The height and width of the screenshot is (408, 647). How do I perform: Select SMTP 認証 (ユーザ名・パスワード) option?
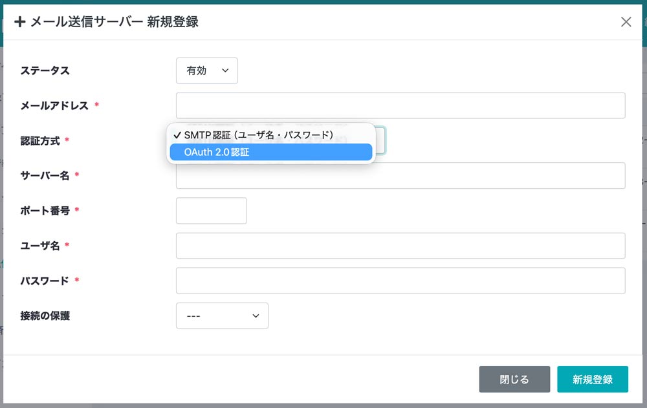pos(258,134)
